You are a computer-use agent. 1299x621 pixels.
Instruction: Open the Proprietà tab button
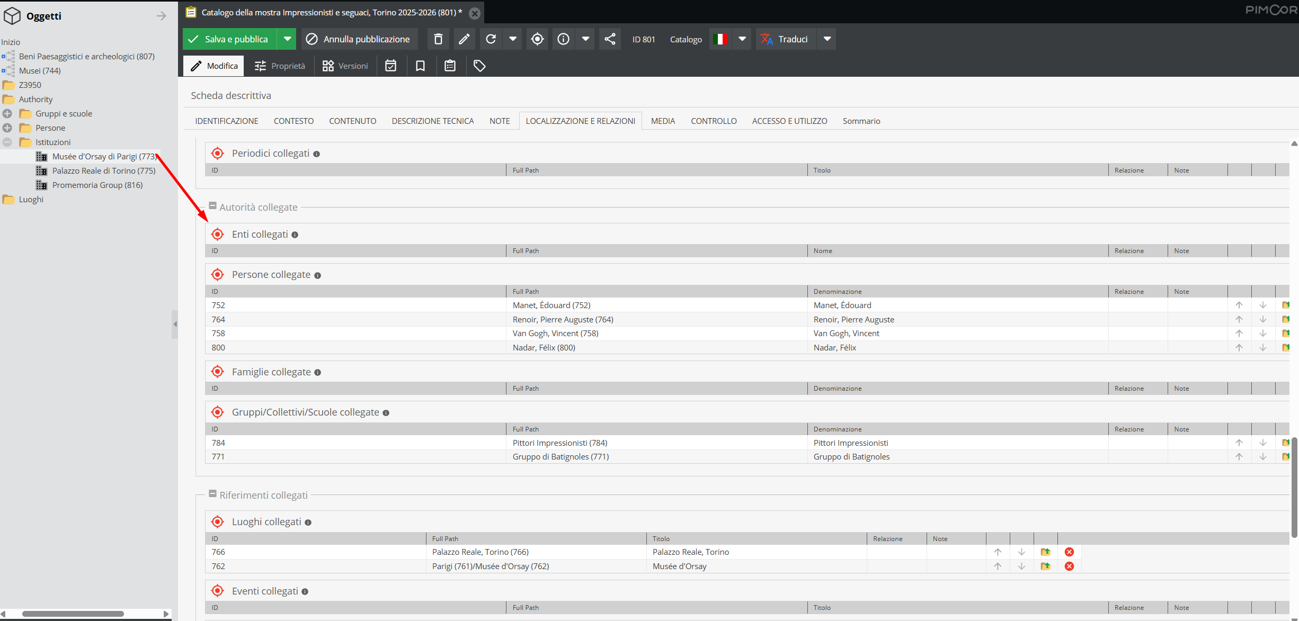[280, 66]
